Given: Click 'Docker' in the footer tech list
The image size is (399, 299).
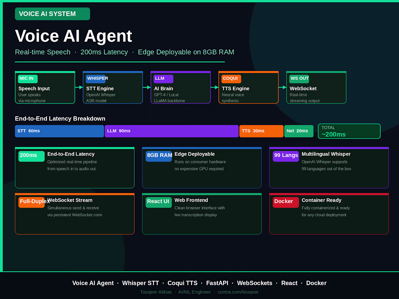Looking at the screenshot, I should [316, 283].
